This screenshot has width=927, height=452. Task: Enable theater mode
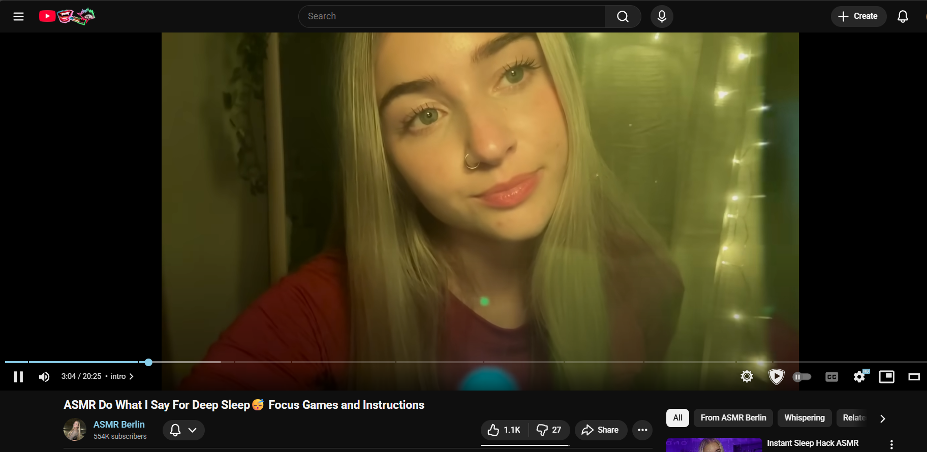[x=914, y=377]
